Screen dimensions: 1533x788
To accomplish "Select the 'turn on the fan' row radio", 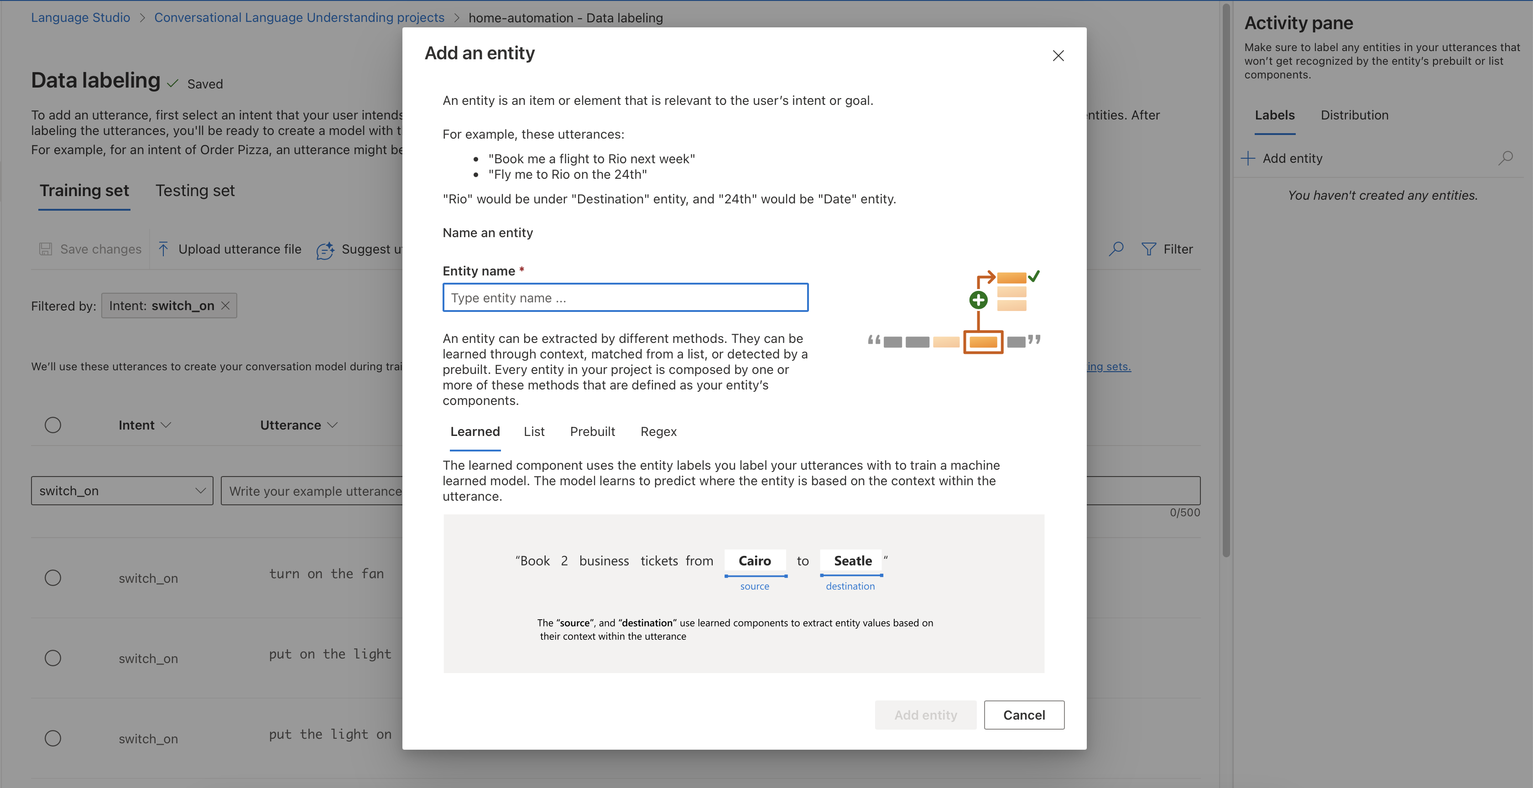I will (53, 577).
